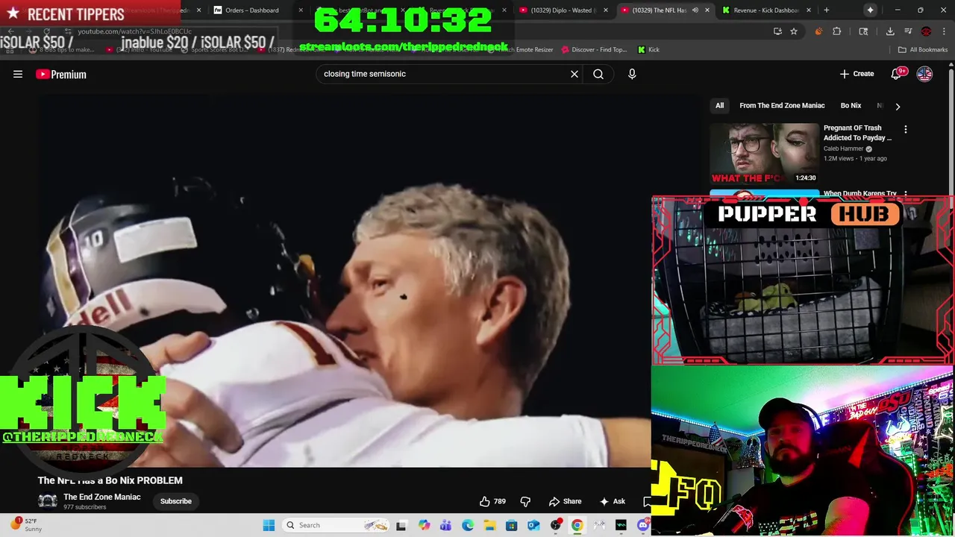Bookmark this page with star icon
This screenshot has height=537, width=955.
click(x=794, y=31)
